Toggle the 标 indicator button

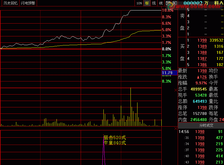click(147, 3)
